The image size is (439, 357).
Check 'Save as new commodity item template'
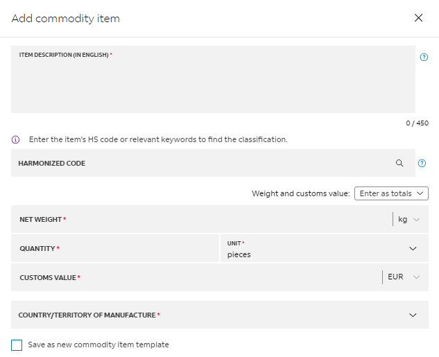pos(17,345)
